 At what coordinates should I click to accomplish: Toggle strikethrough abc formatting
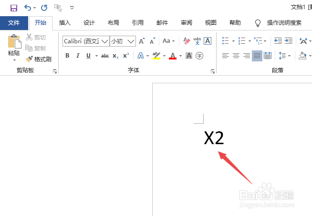coord(105,56)
